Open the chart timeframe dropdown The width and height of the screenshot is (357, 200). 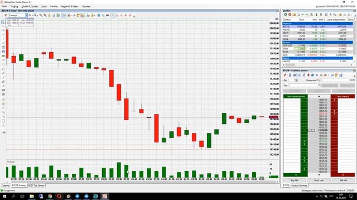(x=26, y=15)
